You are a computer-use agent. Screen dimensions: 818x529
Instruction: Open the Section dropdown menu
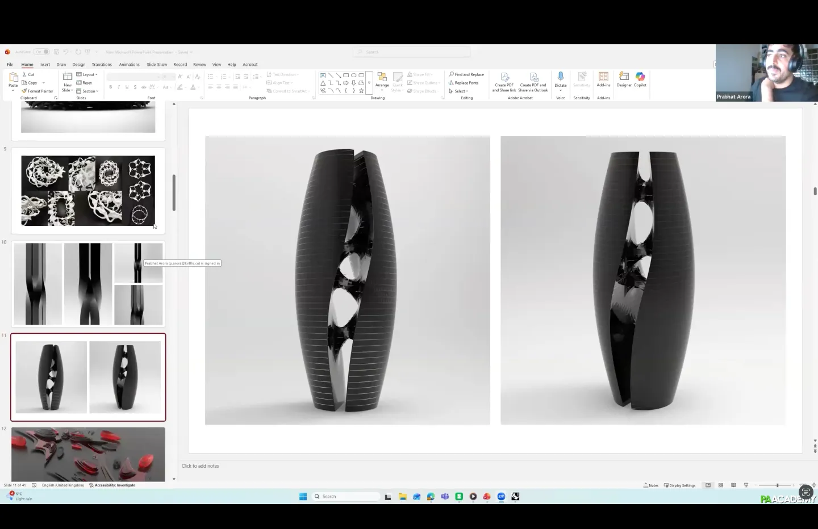coord(87,91)
